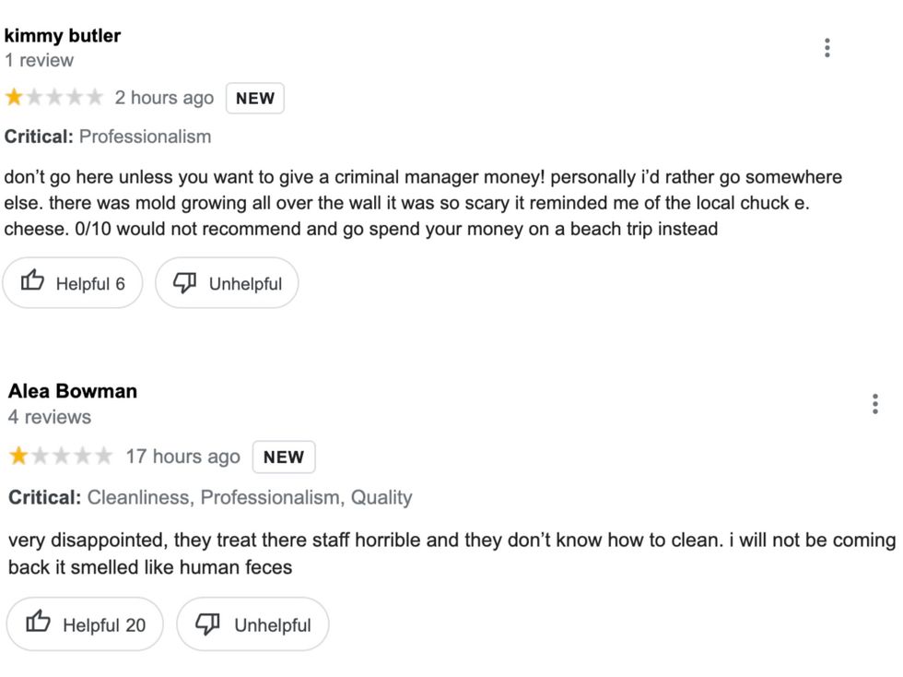
Task: Mark kimmy butler's review as Unhelpful
Action: (227, 283)
